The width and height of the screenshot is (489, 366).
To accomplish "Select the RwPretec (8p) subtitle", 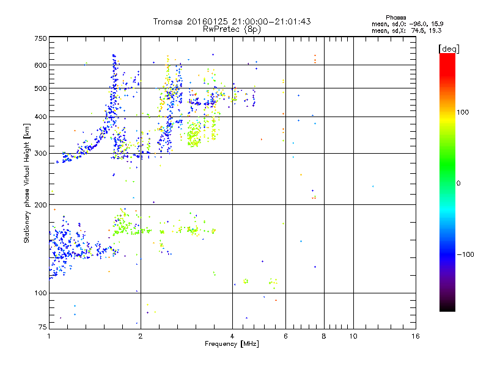I will 232,29.
